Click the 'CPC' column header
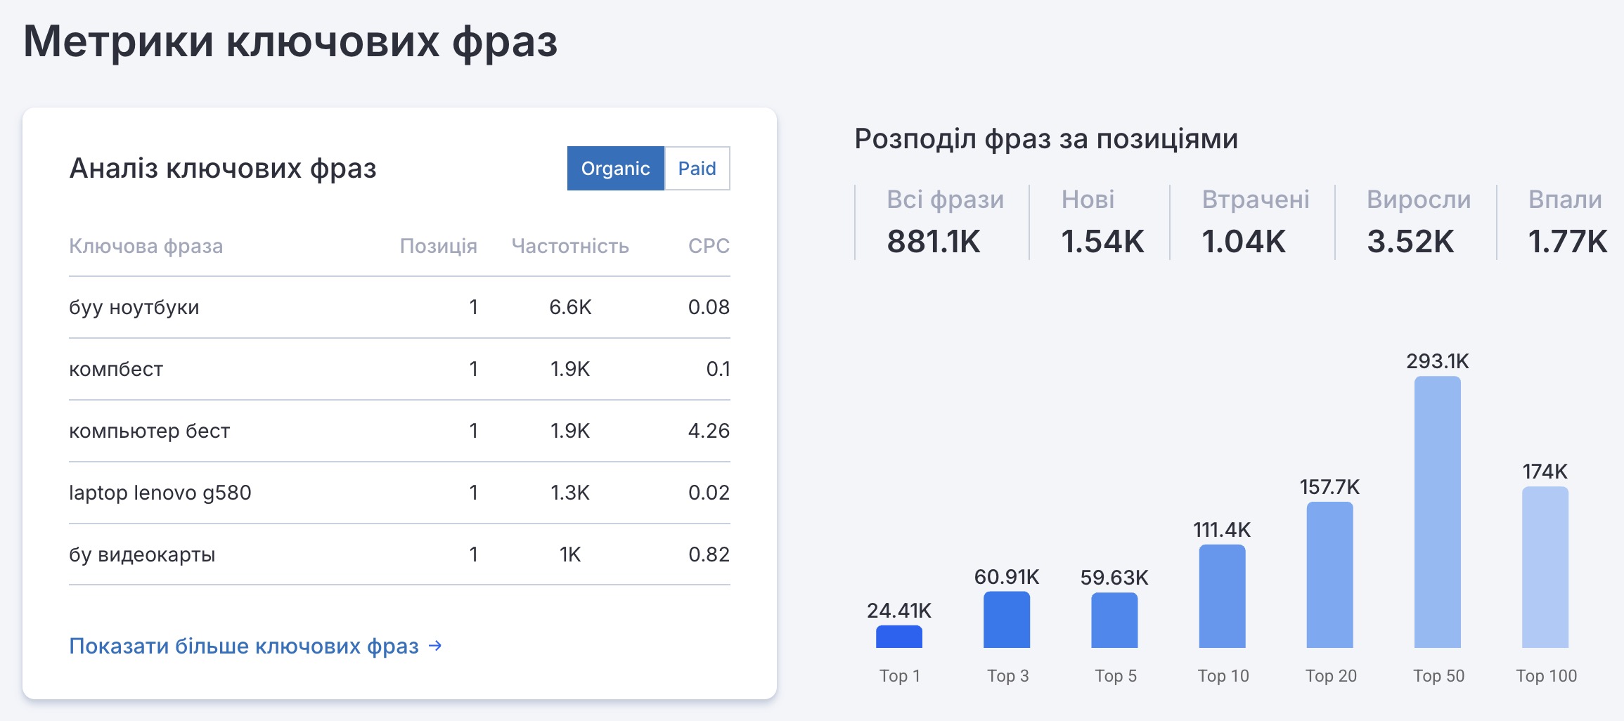The height and width of the screenshot is (721, 1624). 708,246
